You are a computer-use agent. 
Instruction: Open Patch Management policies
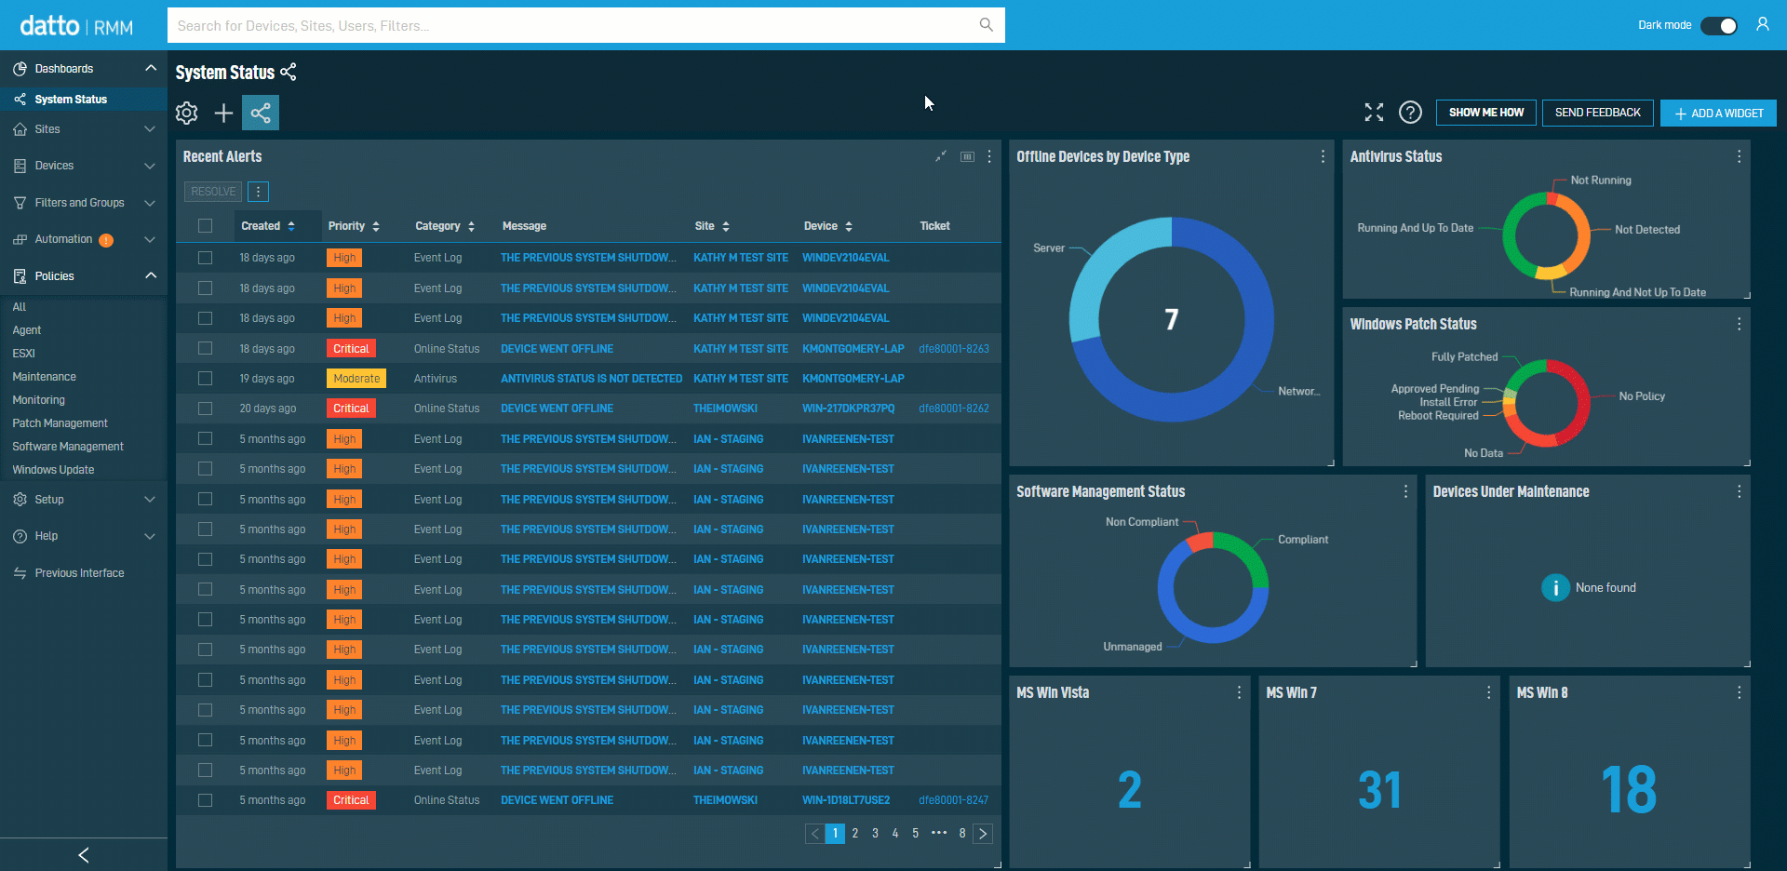coord(60,423)
